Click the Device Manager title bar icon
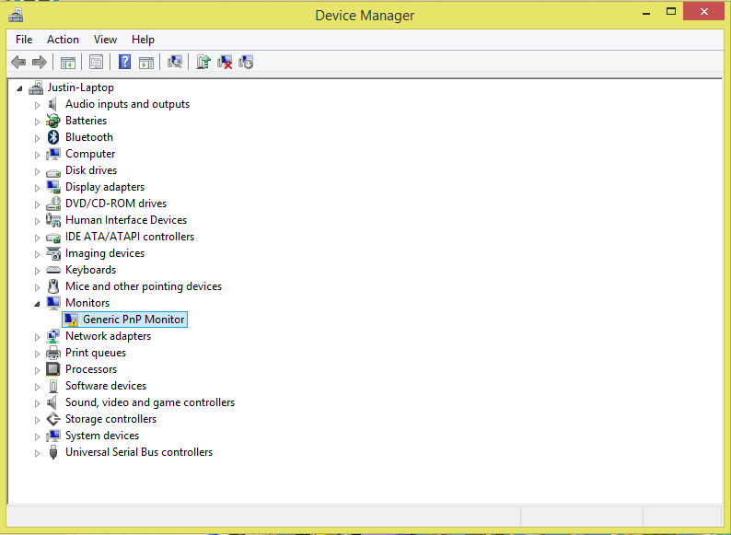Image resolution: width=731 pixels, height=535 pixels. click(15, 13)
